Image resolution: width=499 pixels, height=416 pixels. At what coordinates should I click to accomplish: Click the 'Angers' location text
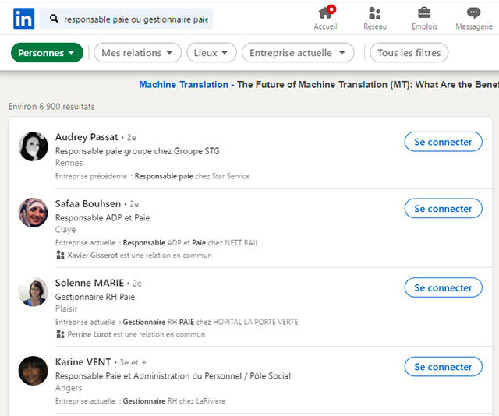pyautogui.click(x=69, y=388)
